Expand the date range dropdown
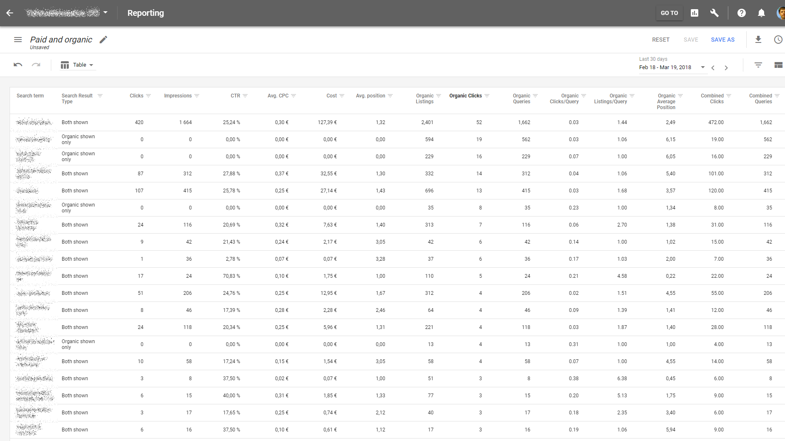 coord(703,67)
